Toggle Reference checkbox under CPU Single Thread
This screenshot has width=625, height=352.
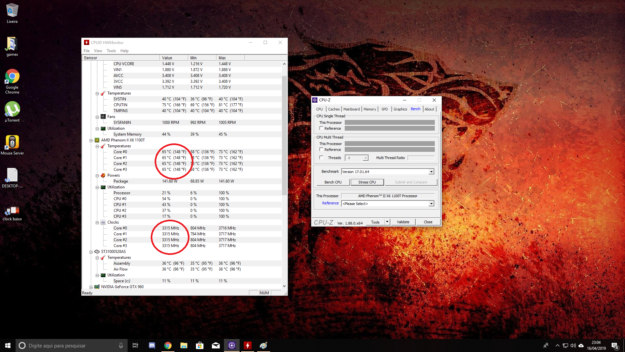point(321,128)
